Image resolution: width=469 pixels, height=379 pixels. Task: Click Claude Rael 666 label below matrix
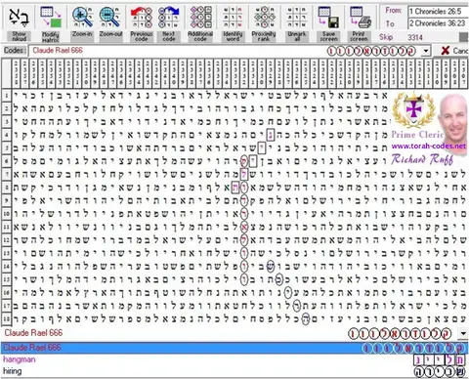pos(33,333)
